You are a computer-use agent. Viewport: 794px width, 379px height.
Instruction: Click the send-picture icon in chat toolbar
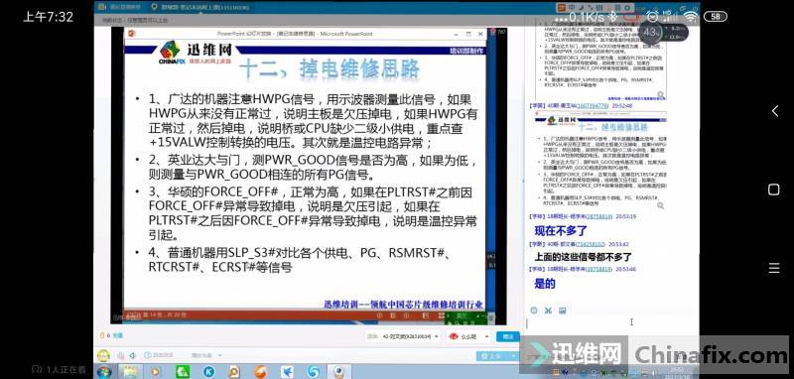pos(562,311)
